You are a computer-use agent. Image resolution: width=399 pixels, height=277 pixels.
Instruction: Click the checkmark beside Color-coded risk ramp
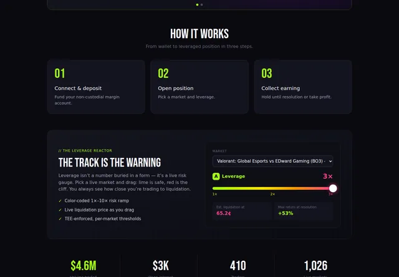[x=60, y=201]
